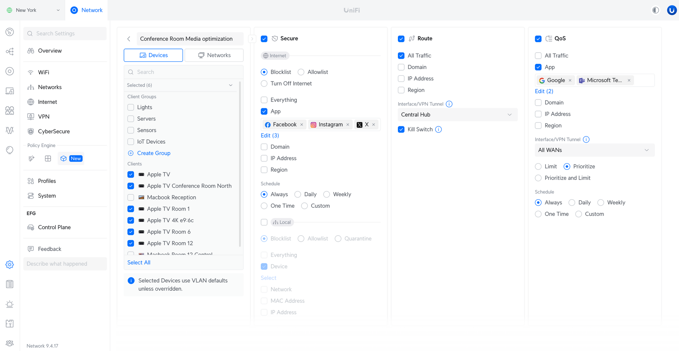
Task: Click the user avatar icon top right
Action: pos(671,10)
